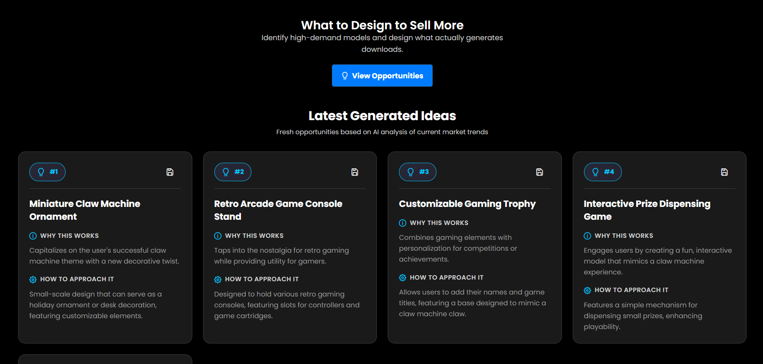
Task: Click the gear icon on the Retro card
Action: (218, 279)
